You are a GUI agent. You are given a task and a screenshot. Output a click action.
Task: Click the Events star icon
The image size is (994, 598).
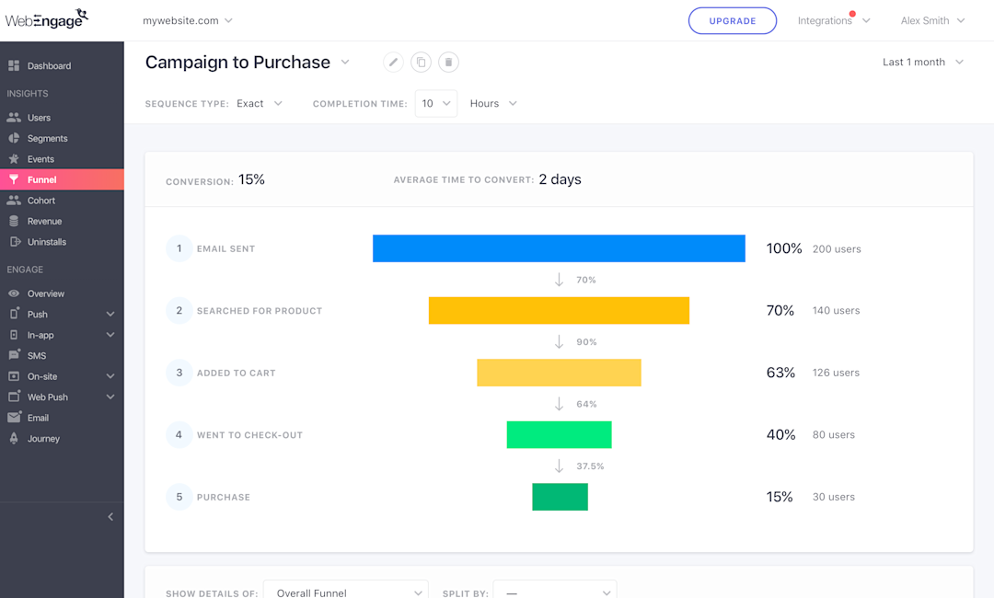[x=14, y=159]
